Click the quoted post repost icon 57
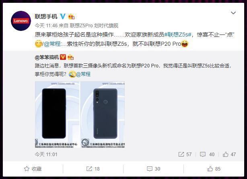247x179 pixels. (185, 155)
